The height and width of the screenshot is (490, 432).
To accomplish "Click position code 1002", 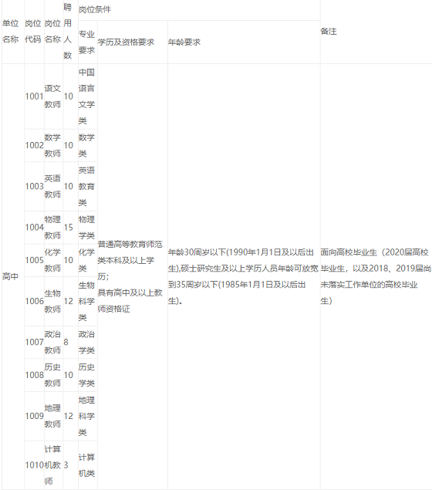I will (34, 145).
